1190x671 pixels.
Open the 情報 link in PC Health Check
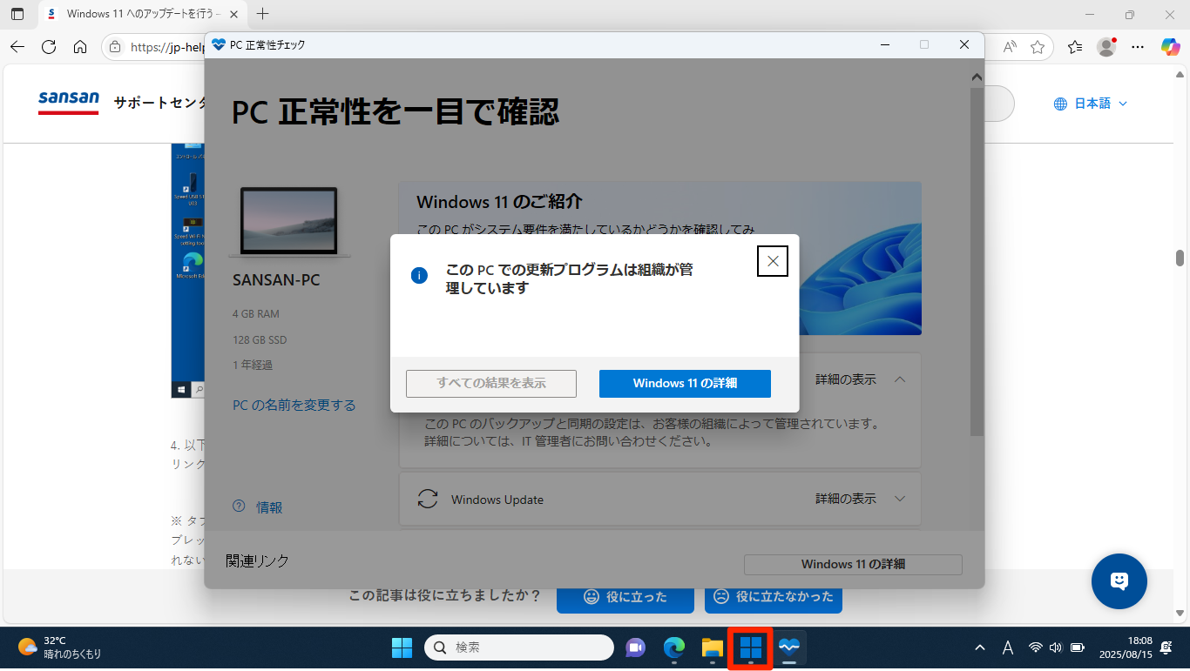[x=269, y=507]
